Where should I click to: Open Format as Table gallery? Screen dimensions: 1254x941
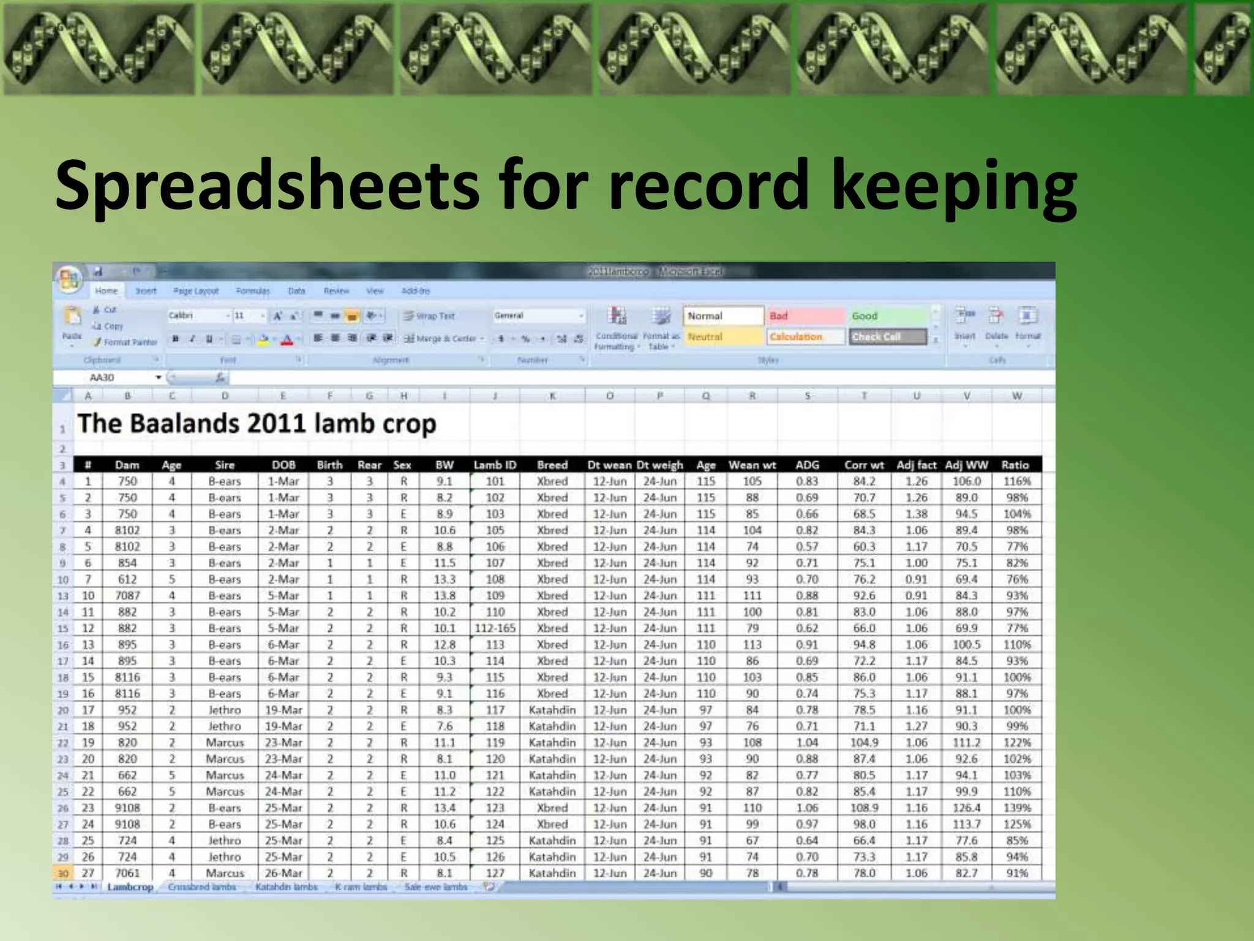coord(661,328)
